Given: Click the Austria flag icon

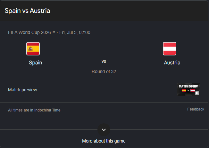Looking at the screenshot, I should (170, 49).
